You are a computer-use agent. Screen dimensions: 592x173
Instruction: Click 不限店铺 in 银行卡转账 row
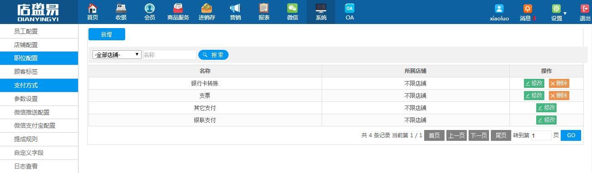[x=416, y=83]
